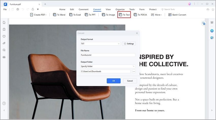Switch to the Organize tab
Image resolution: width=216 pixels, height=120 pixels.
coord(120,9)
